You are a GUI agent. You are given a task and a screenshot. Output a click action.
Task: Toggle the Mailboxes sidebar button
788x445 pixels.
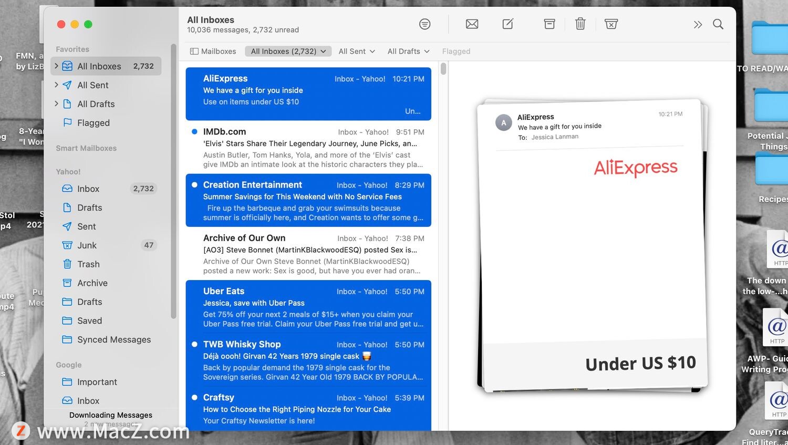point(213,51)
